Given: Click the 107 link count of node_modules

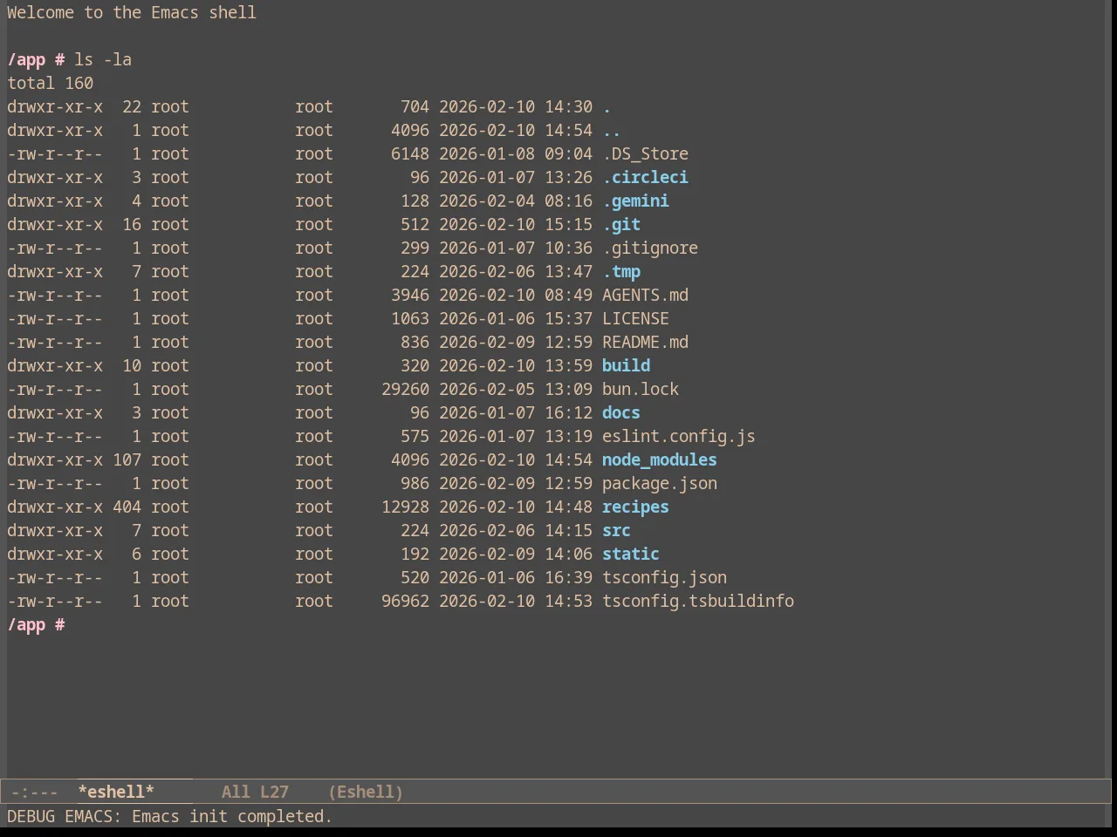Looking at the screenshot, I should coord(127,459).
